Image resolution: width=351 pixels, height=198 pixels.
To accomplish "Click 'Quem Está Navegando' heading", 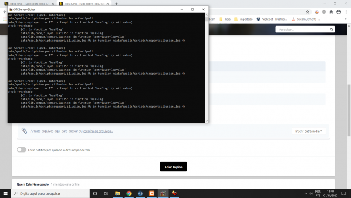I will tap(33, 184).
